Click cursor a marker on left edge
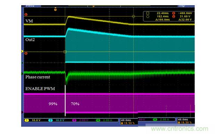The image size is (215, 134). click(x=26, y=53)
